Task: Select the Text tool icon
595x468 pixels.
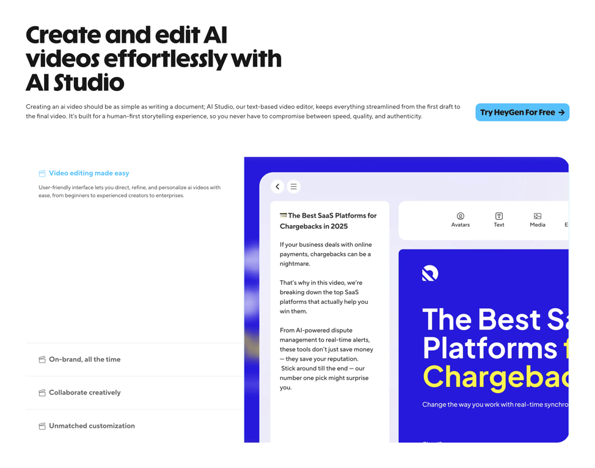Action: click(499, 216)
